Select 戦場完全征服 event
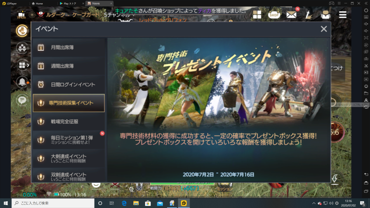 click(x=69, y=121)
